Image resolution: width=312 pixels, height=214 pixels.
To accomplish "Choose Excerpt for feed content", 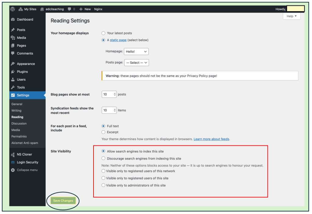I will 104,132.
